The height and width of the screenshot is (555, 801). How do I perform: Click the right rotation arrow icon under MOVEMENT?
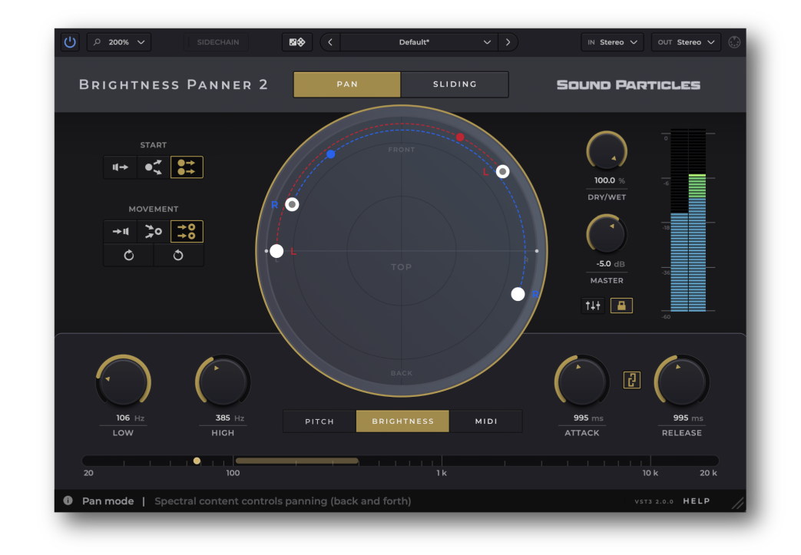click(x=177, y=255)
